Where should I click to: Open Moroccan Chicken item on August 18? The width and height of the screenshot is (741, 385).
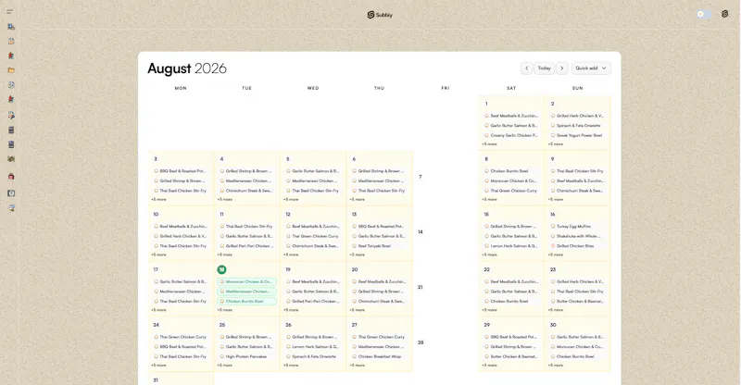click(246, 281)
